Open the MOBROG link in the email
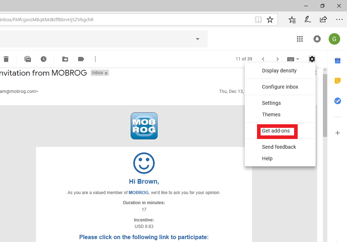The image size is (347, 242). pos(139,192)
